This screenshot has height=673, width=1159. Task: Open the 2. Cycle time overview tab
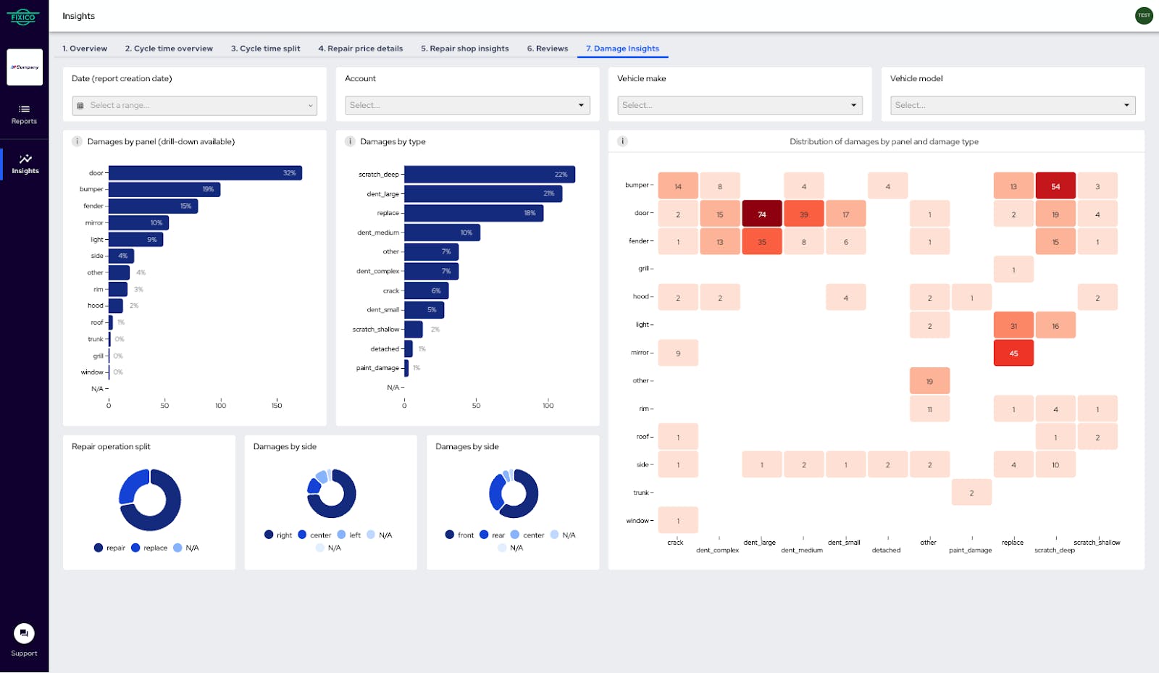(x=168, y=48)
